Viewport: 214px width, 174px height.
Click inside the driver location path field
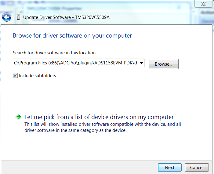(x=76, y=63)
